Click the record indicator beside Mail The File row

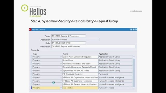31,88
